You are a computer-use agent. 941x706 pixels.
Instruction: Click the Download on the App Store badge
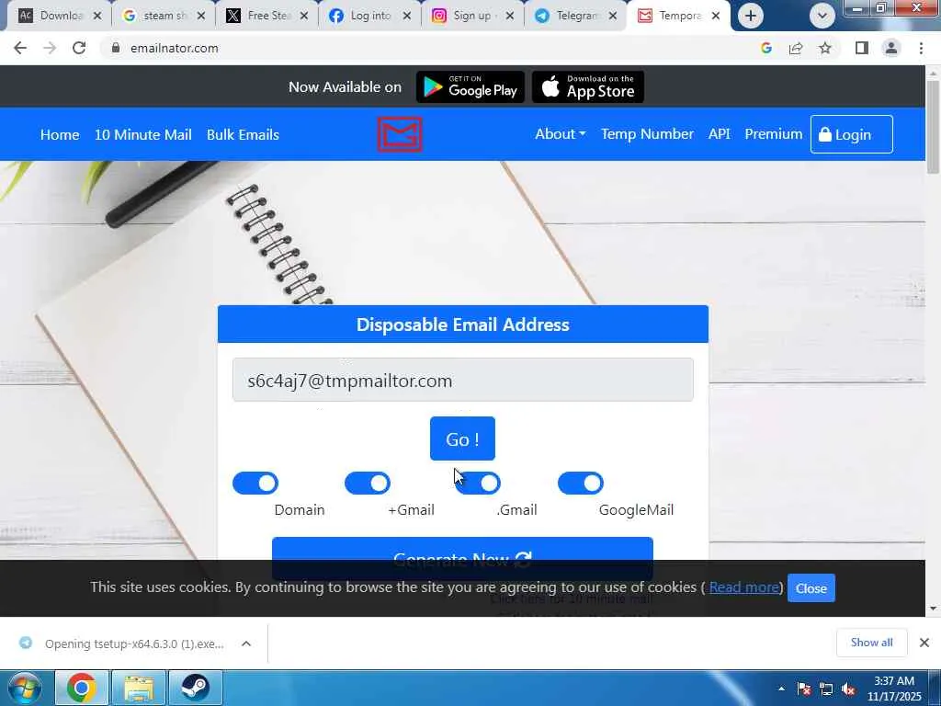(x=588, y=87)
